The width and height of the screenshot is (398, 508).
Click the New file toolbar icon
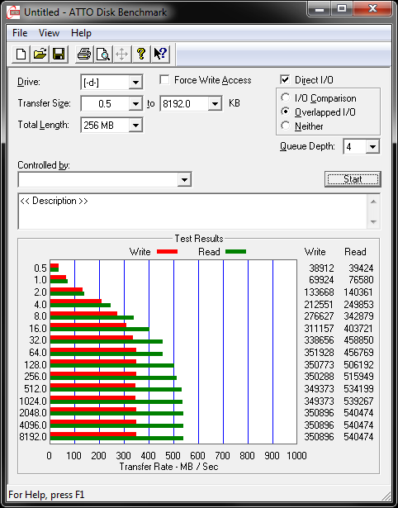click(x=21, y=54)
